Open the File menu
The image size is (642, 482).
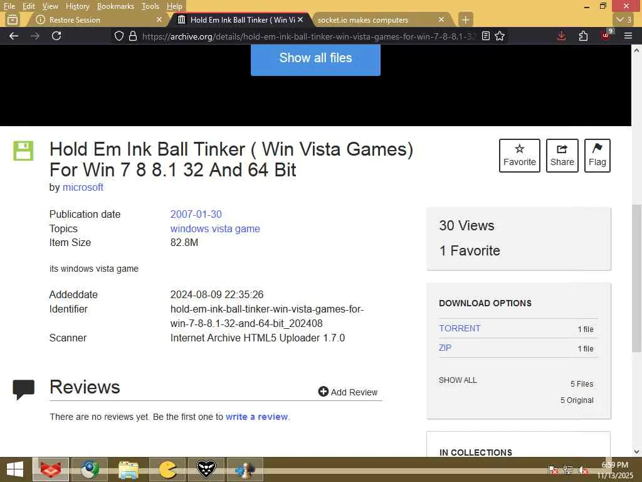pos(9,6)
